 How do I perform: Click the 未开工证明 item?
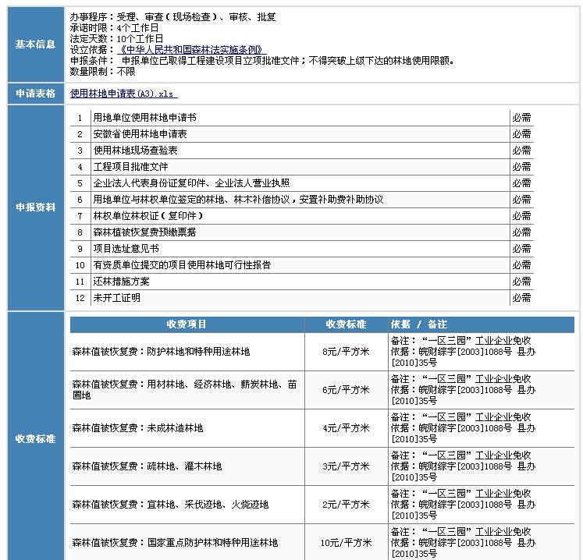pos(116,298)
